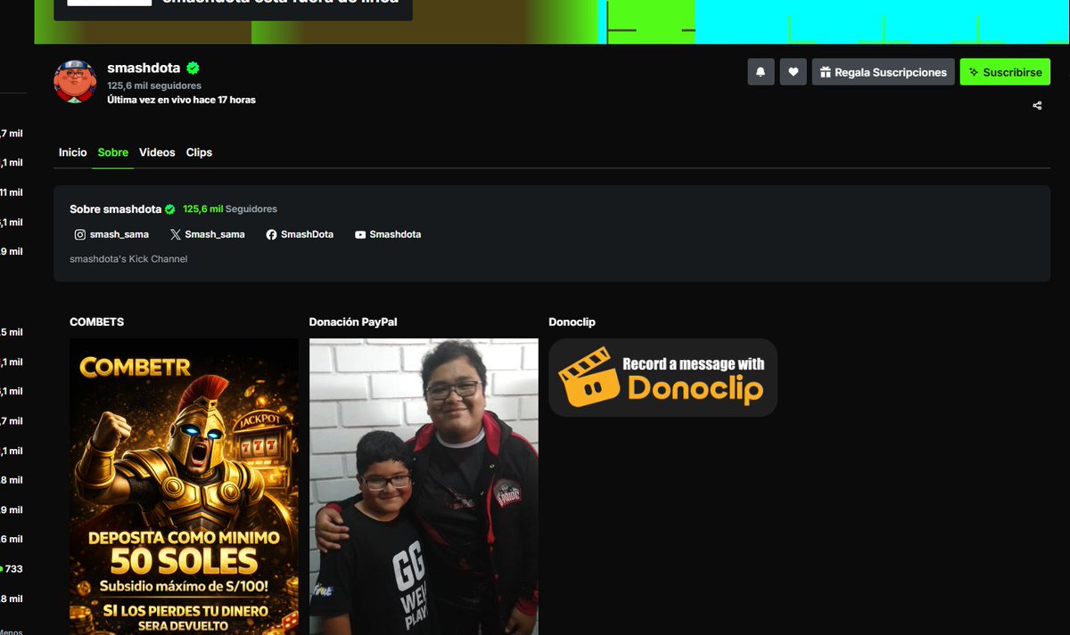Click the Instagram icon beside smash_sama
The height and width of the screenshot is (635, 1070).
point(79,234)
